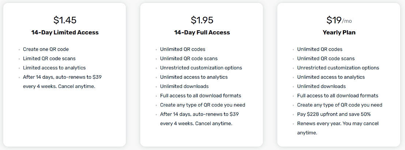Image resolution: width=405 pixels, height=150 pixels.
Task: Click the $1.45 price
Action: [65, 20]
